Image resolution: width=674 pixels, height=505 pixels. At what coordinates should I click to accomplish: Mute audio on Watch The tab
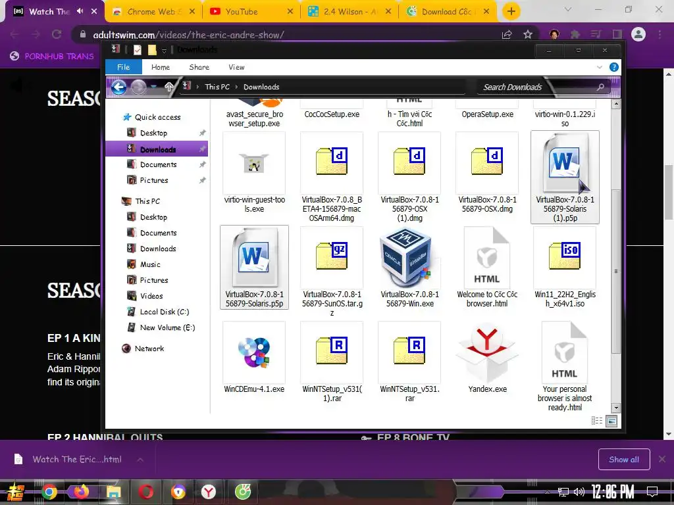80,11
